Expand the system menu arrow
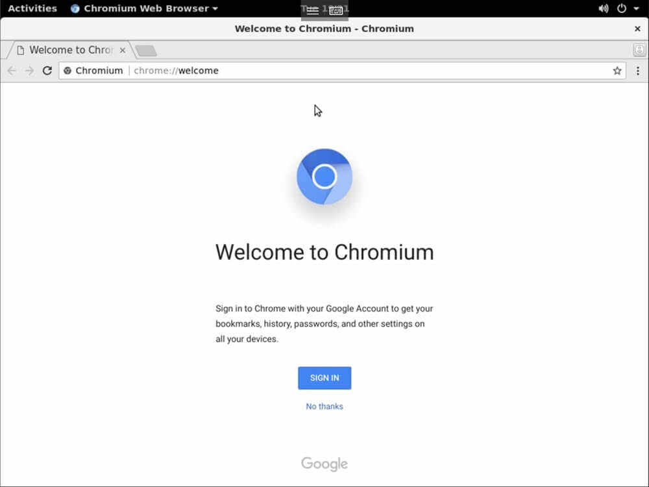This screenshot has height=487, width=649. pos(637,8)
